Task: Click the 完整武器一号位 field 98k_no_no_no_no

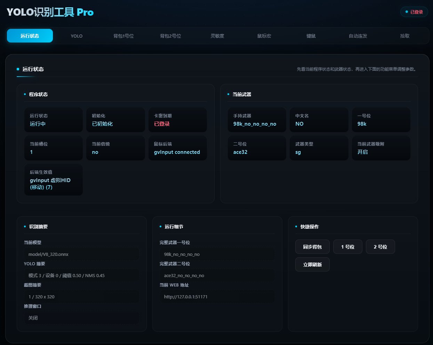Action: 217,254
